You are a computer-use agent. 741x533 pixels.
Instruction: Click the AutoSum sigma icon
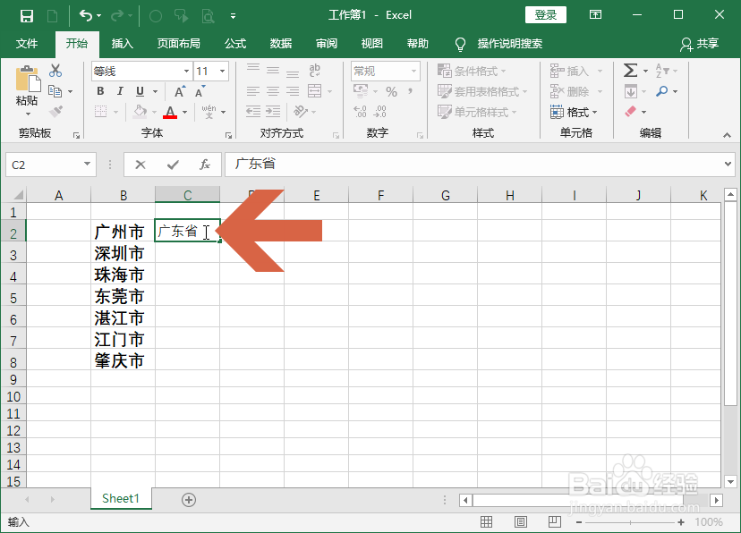click(x=630, y=71)
